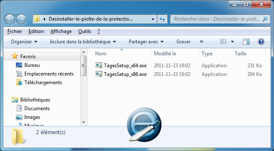Close the Explorer window
274x151 pixels.
pyautogui.click(x=261, y=4)
